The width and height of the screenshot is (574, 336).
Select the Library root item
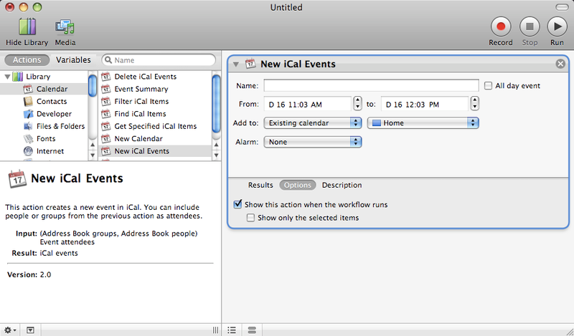(x=38, y=77)
